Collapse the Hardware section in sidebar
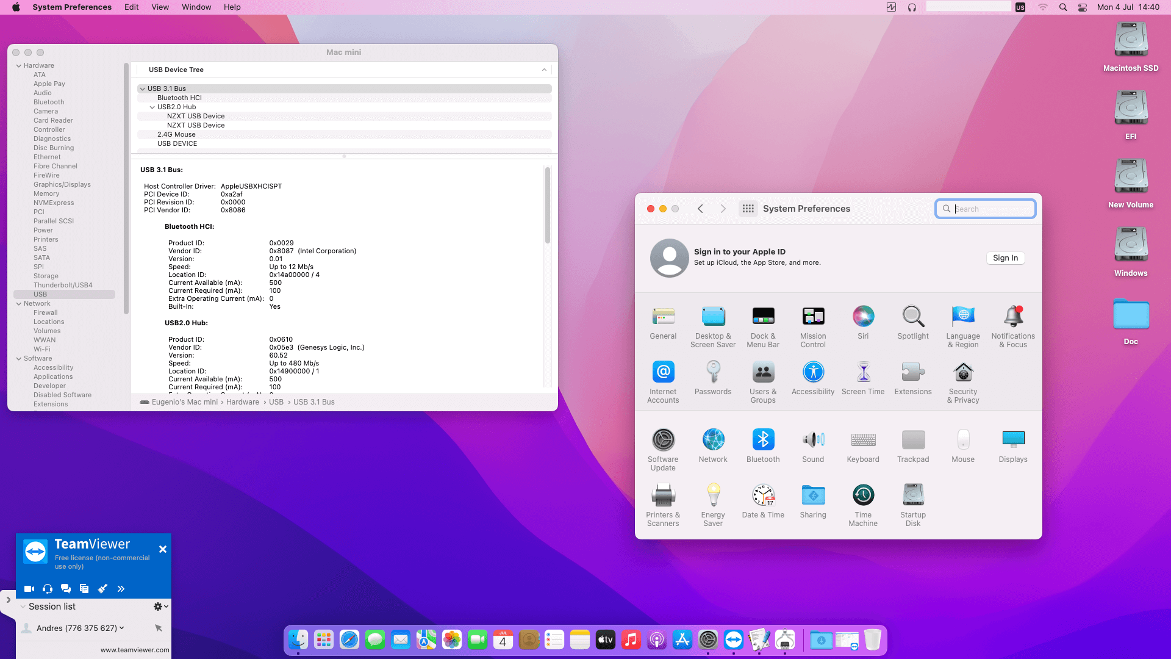The width and height of the screenshot is (1171, 659). tap(19, 66)
